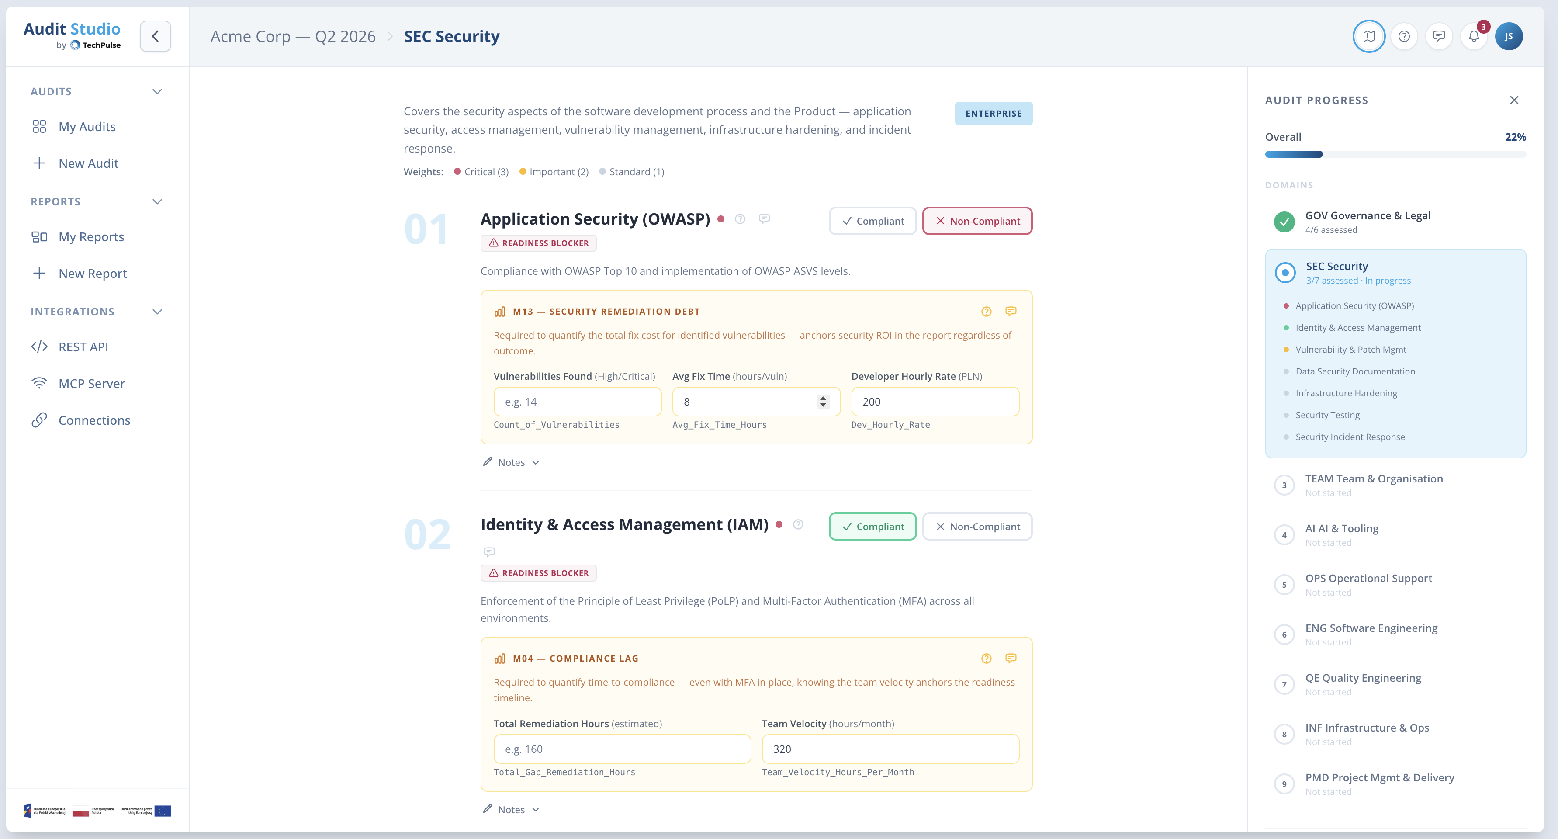
Task: Open ENG Software Engineering domain
Action: (x=1395, y=634)
